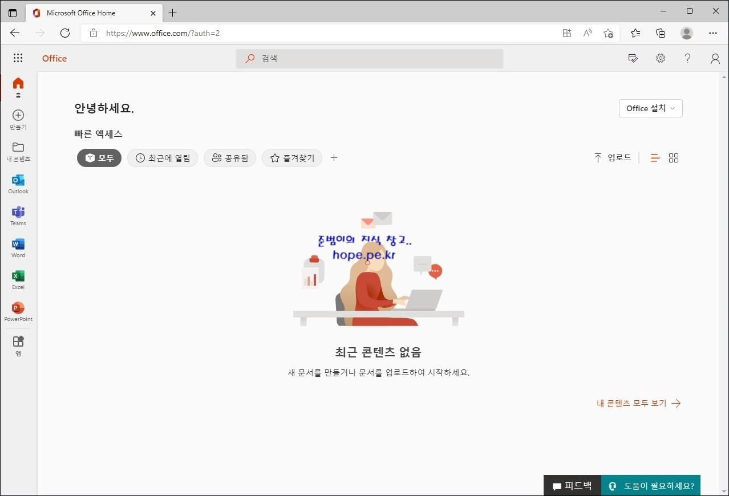The width and height of the screenshot is (729, 496).
Task: Launch Excel from the sidebar
Action: (18, 279)
